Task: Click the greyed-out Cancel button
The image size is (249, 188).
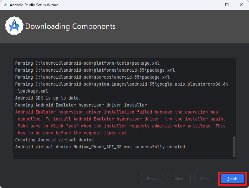Action: tap(206, 178)
